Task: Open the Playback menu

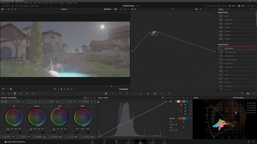Action: coord(45,3)
